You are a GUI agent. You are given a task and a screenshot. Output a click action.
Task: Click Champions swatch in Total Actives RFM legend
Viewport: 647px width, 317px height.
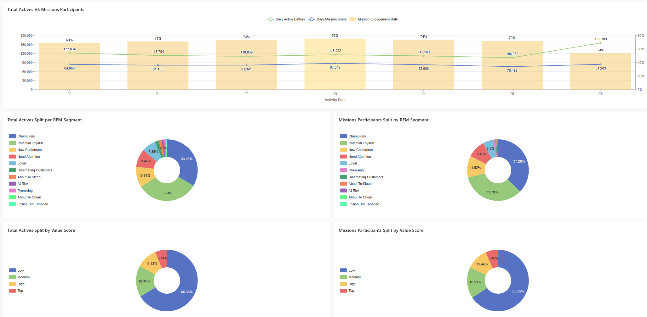(13, 136)
